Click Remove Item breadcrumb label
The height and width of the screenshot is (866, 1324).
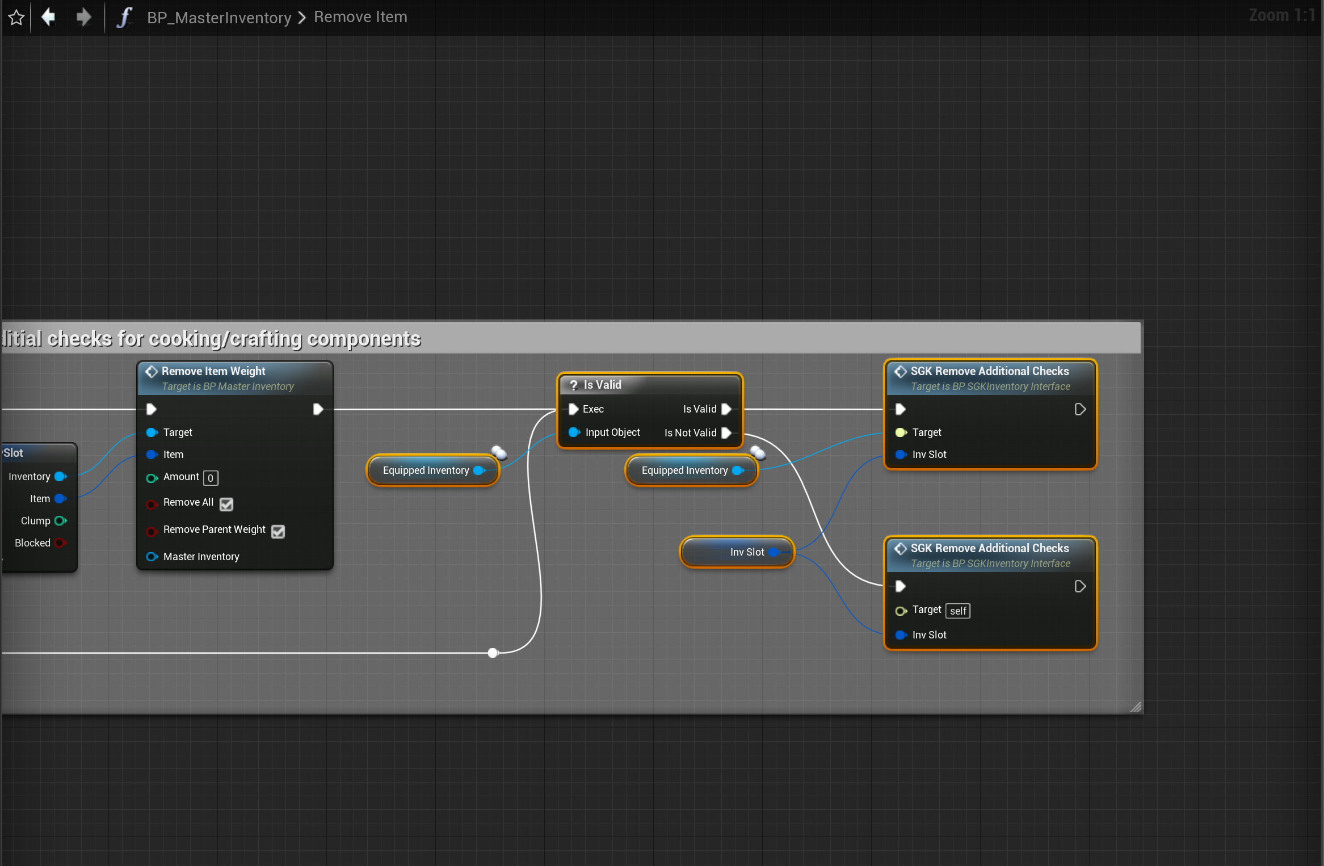(360, 17)
